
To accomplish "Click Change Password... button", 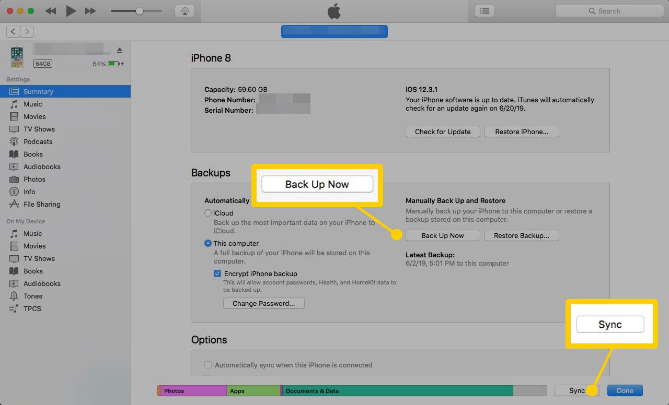I will click(264, 303).
